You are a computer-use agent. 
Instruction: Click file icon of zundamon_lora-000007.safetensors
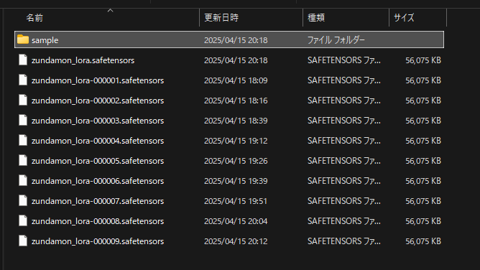click(x=23, y=200)
